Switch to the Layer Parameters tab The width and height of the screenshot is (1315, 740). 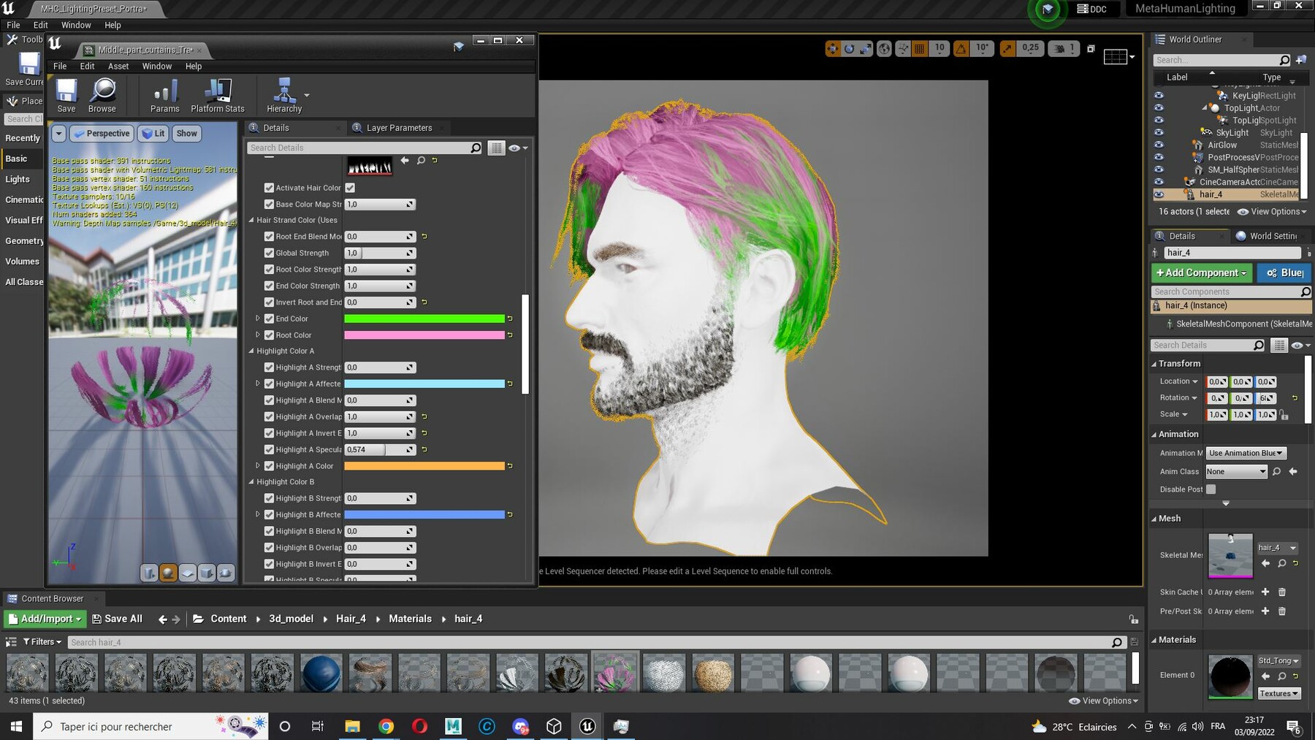point(399,128)
